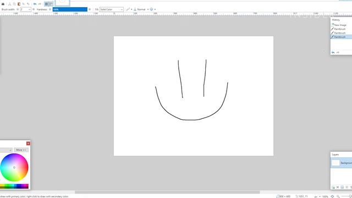Screen dimensions: 352x198
Task: Open the antialiasing mode dropdown
Action: click(129, 9)
